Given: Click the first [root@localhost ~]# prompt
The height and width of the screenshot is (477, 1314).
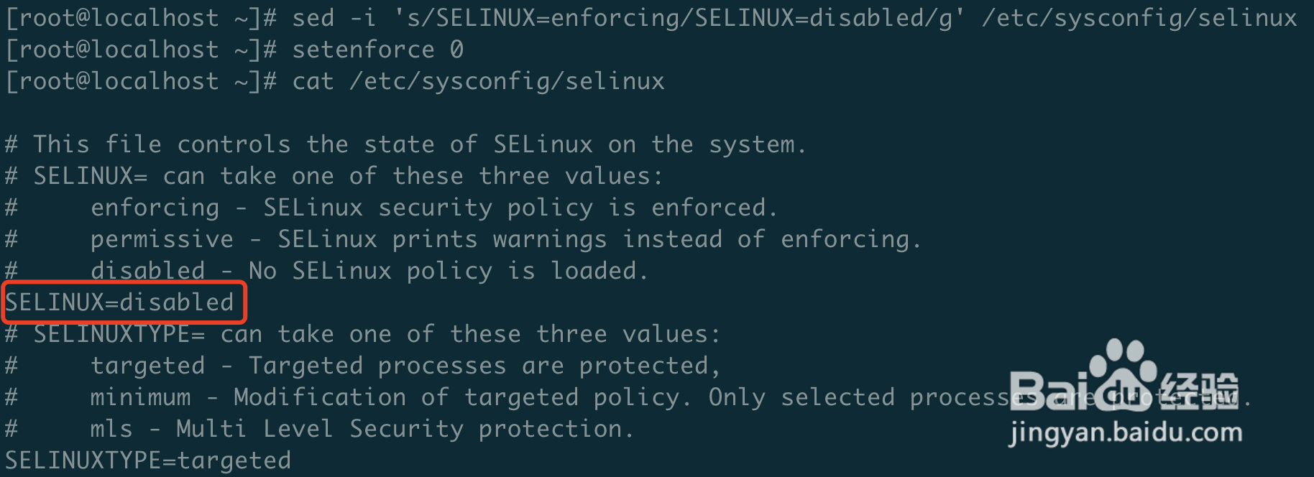Looking at the screenshot, I should (x=141, y=17).
